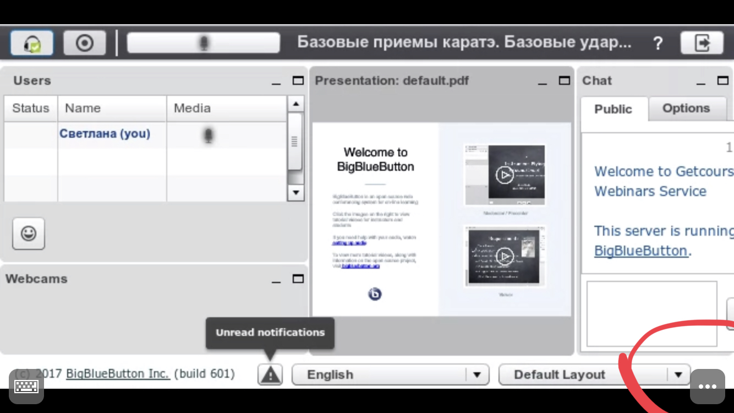
Task: Minimize the Webcams panel
Action: tap(276, 281)
